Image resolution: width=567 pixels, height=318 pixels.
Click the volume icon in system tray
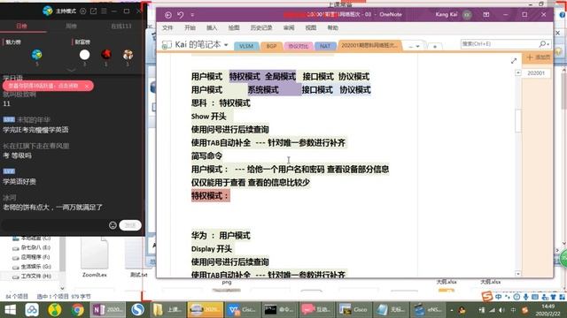pos(501,310)
